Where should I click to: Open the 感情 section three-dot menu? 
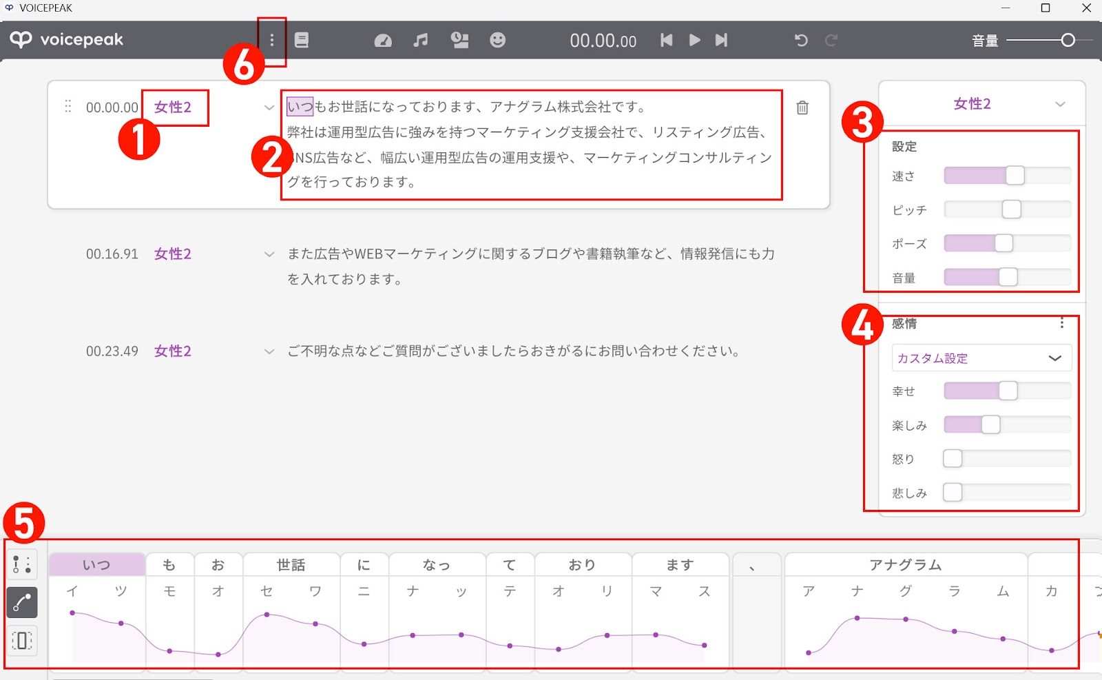pyautogui.click(x=1062, y=323)
